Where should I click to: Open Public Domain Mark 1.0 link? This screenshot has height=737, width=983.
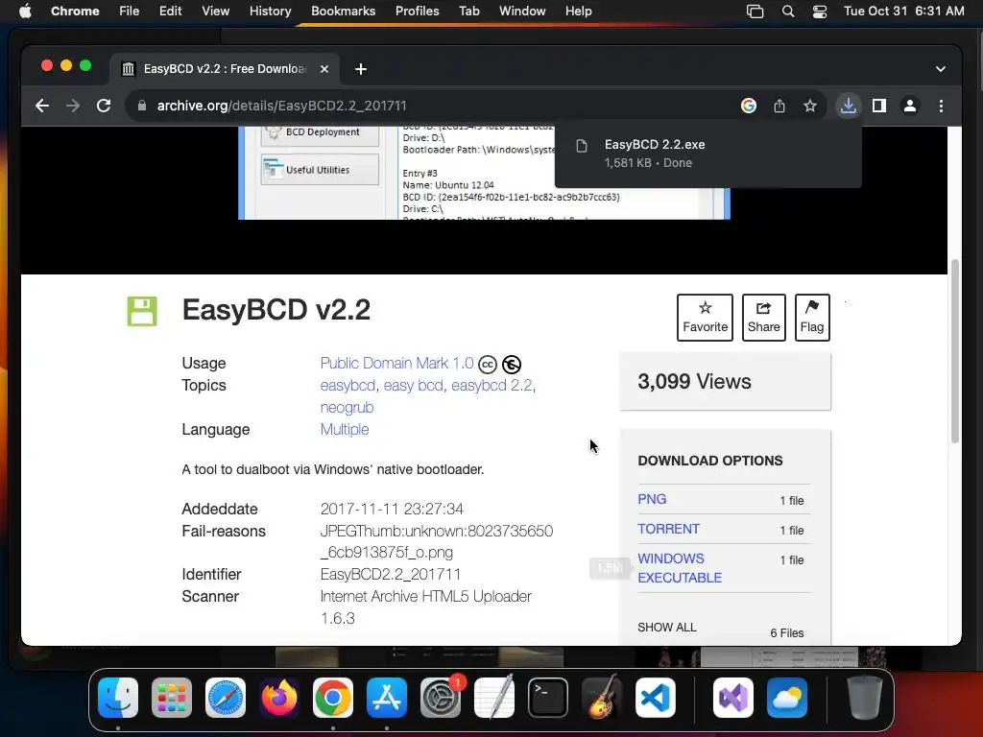tap(396, 364)
